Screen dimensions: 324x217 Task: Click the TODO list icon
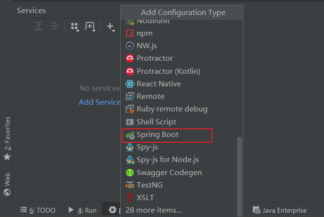(x=24, y=210)
